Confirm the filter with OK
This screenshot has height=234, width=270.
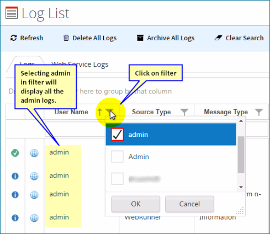coord(136,204)
